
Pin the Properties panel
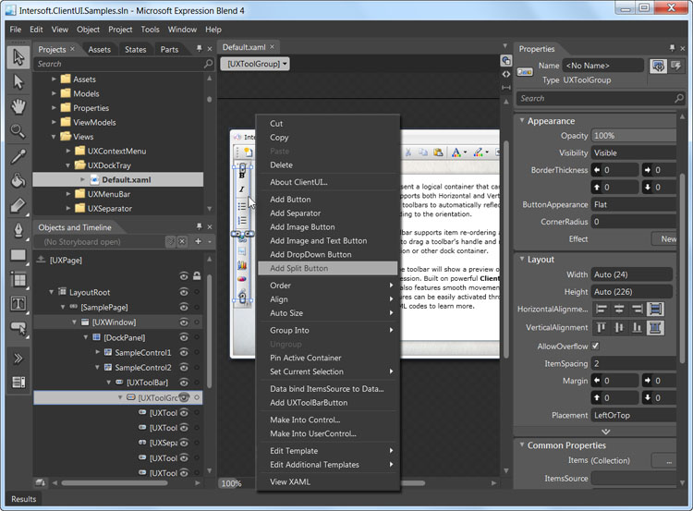point(673,48)
